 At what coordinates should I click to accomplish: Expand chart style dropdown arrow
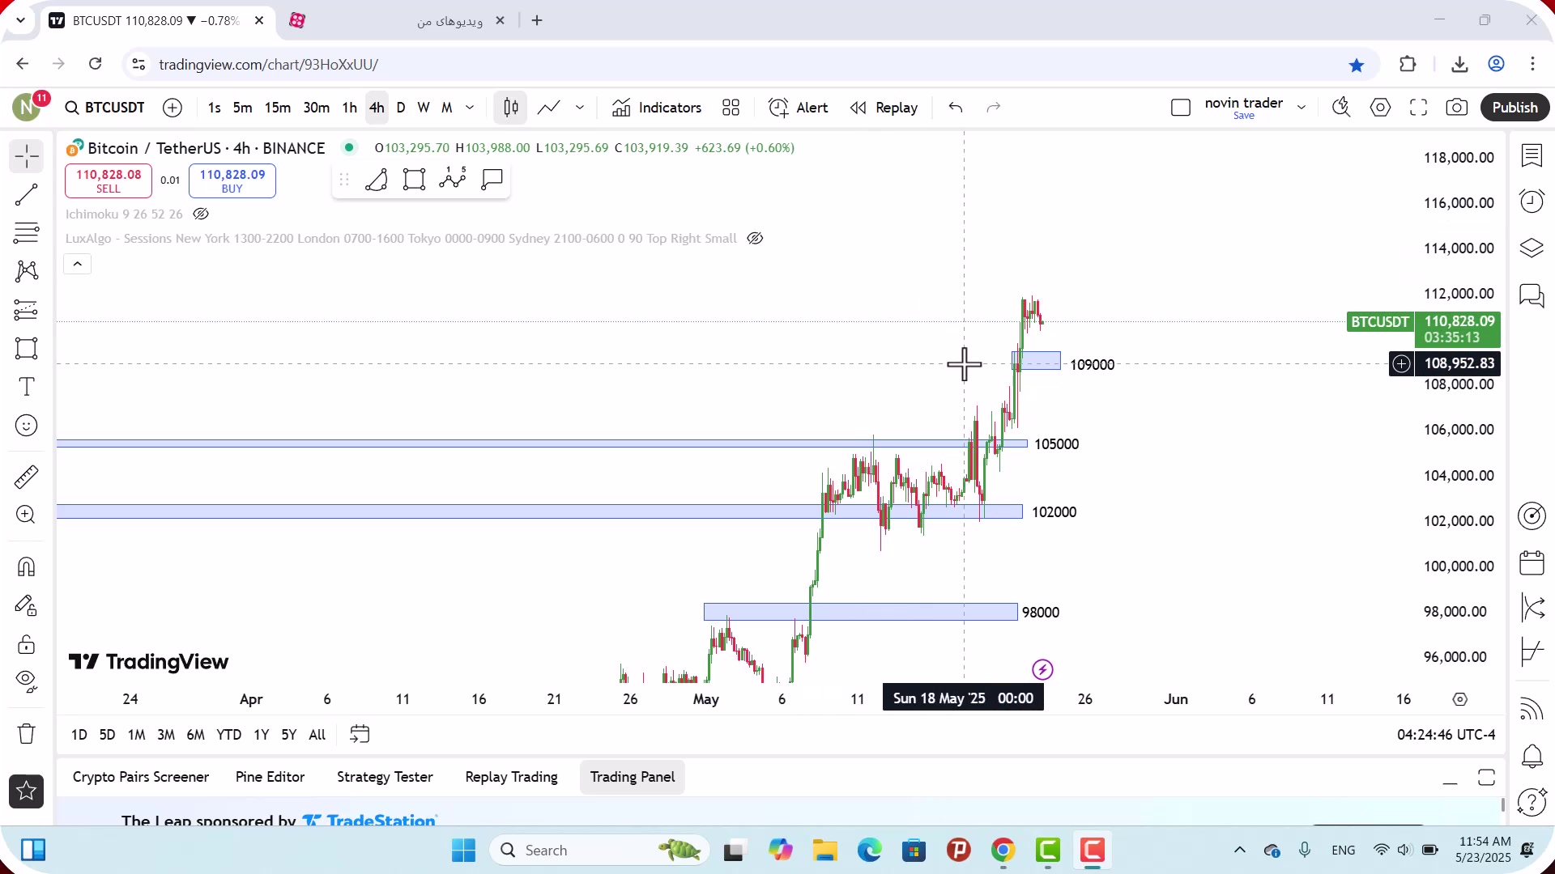[x=580, y=108]
